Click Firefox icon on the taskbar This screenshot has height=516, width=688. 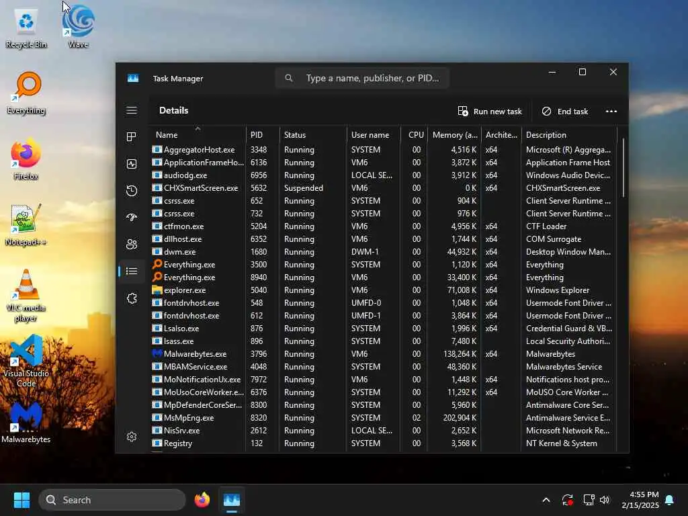coord(202,500)
